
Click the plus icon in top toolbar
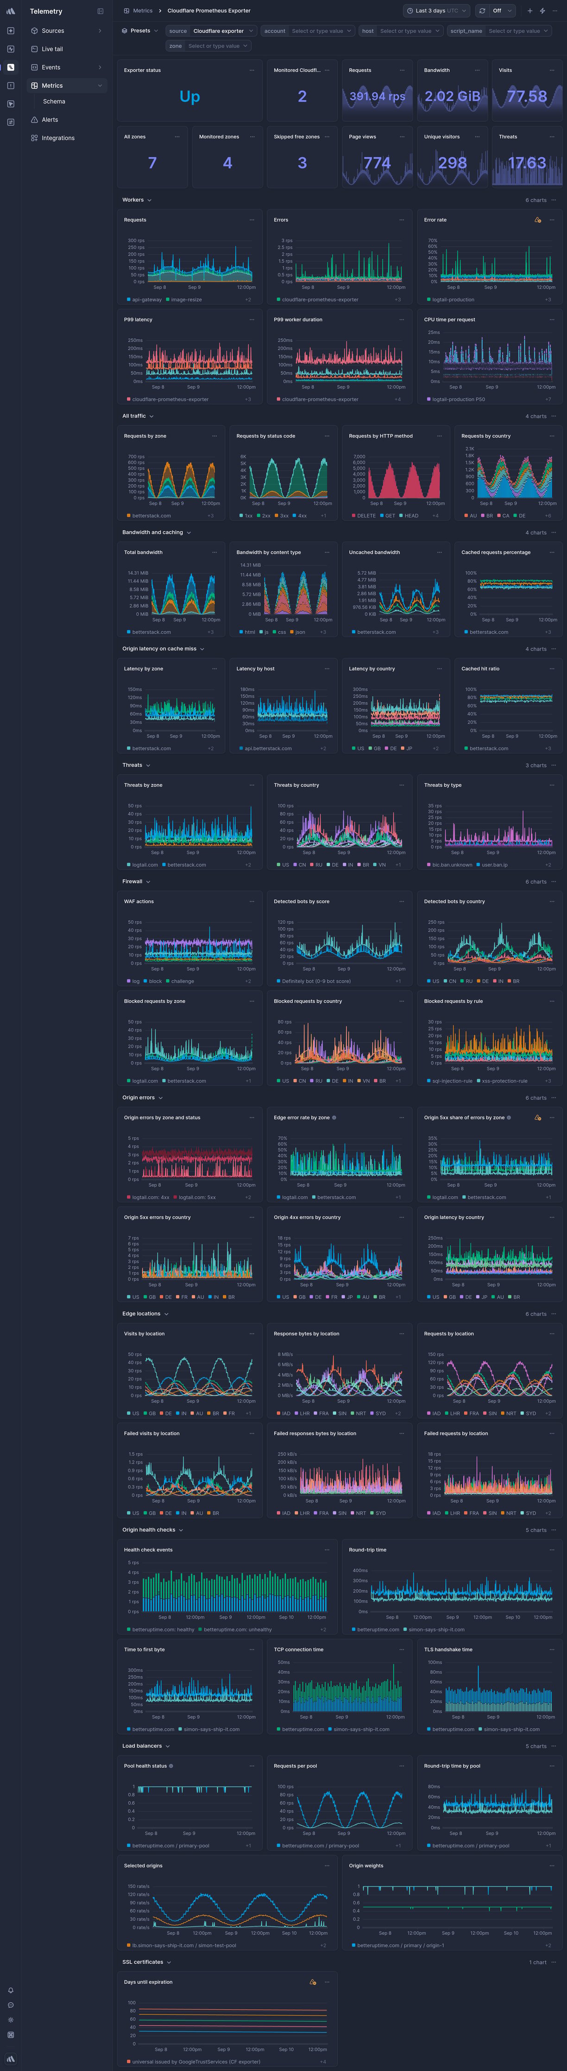pos(530,11)
